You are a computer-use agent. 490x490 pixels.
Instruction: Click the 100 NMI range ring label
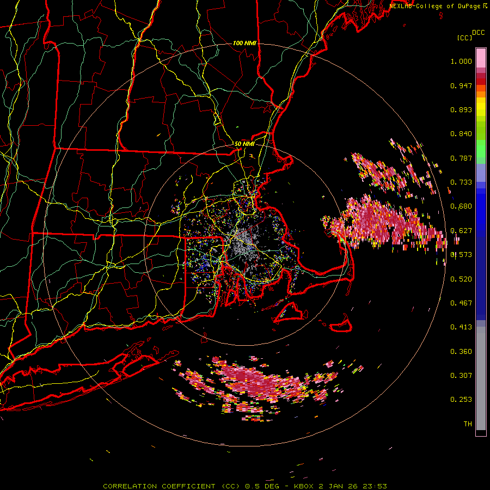pyautogui.click(x=244, y=43)
